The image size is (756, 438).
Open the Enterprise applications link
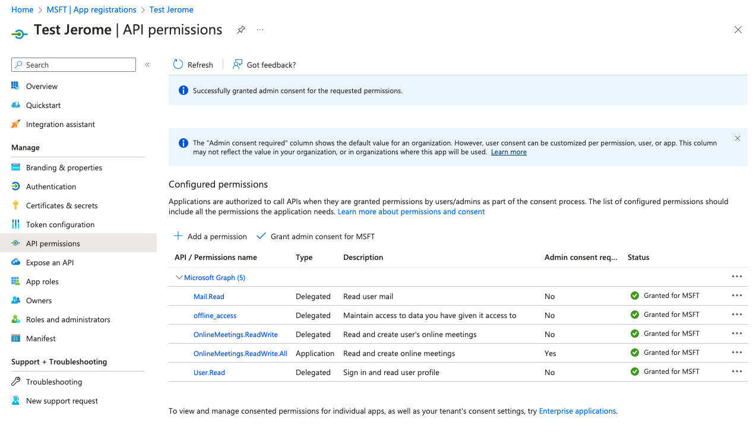click(577, 411)
